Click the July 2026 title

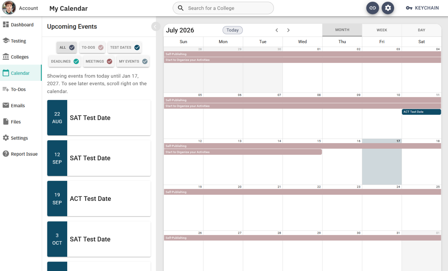(x=180, y=30)
